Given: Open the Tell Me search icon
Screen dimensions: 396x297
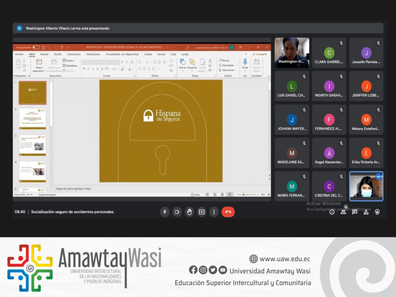Looking at the screenshot, I should (188, 47).
